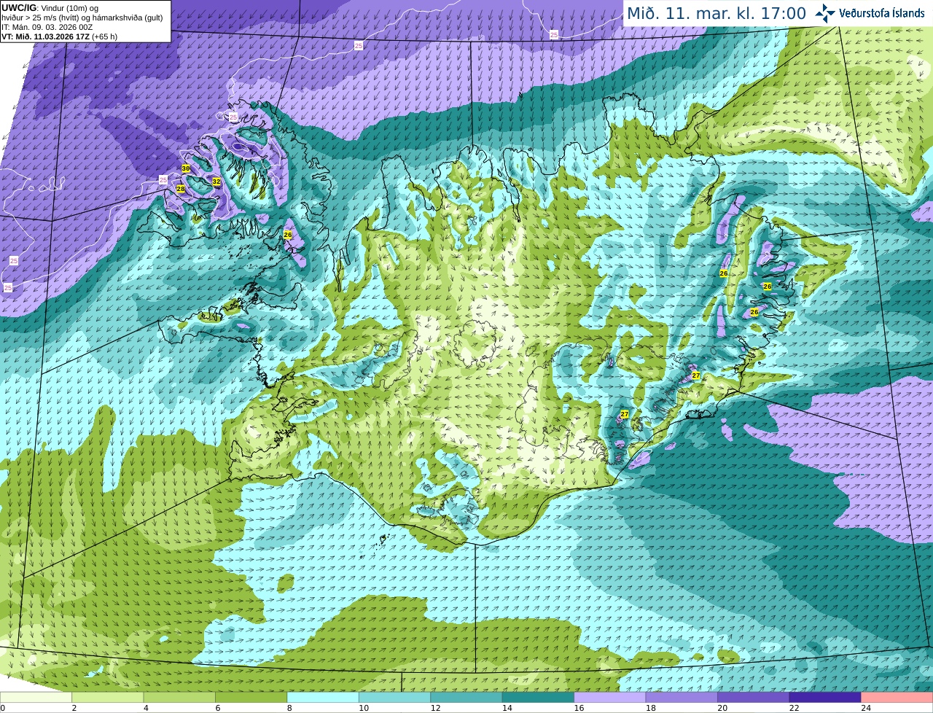Viewport: 933px width, 713px height.
Task: Pick the 22–24 m/s dark indigo swatch
Action: (x=825, y=698)
